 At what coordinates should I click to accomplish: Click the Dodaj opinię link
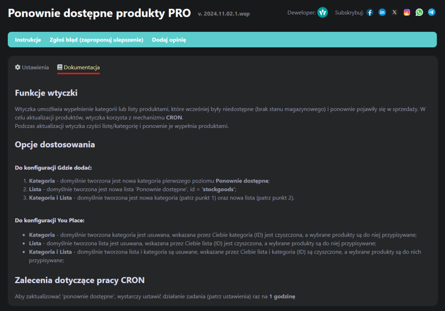[169, 40]
